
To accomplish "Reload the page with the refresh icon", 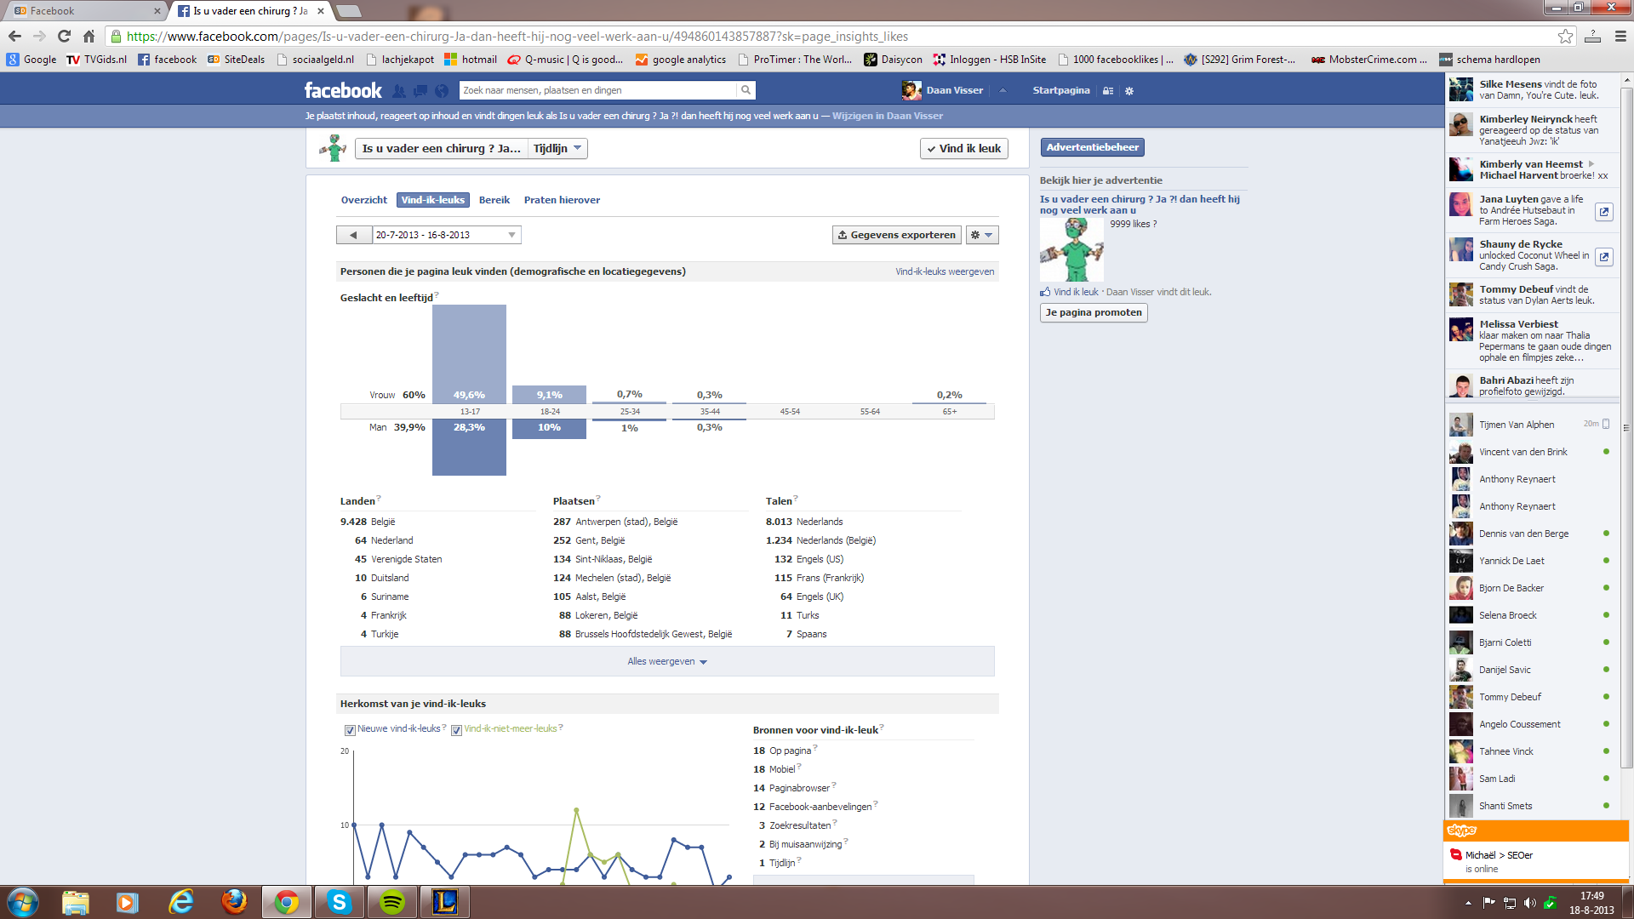I will (64, 36).
